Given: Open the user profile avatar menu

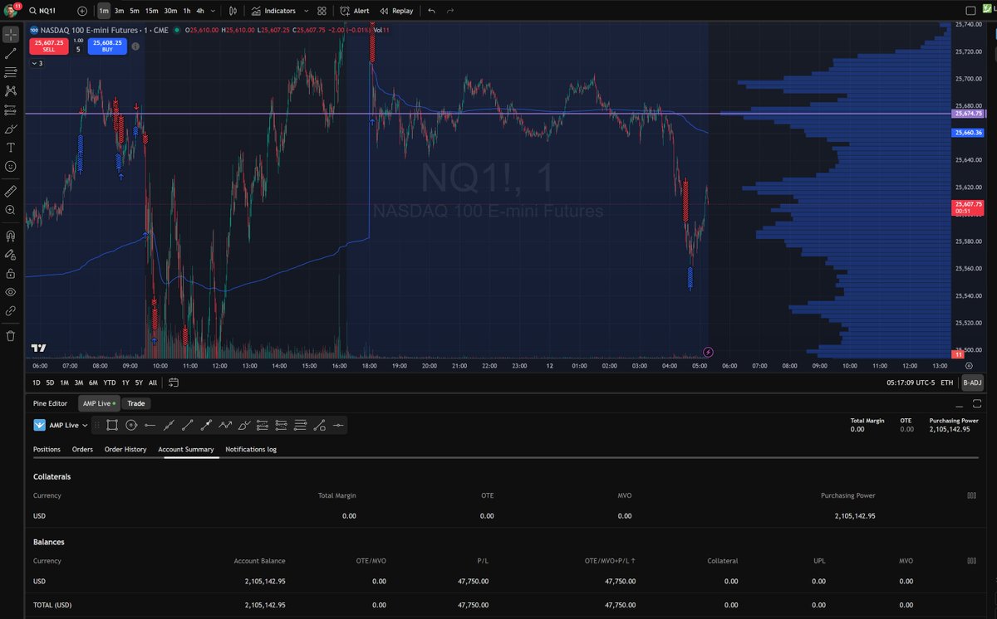Looking at the screenshot, I should click(x=10, y=11).
